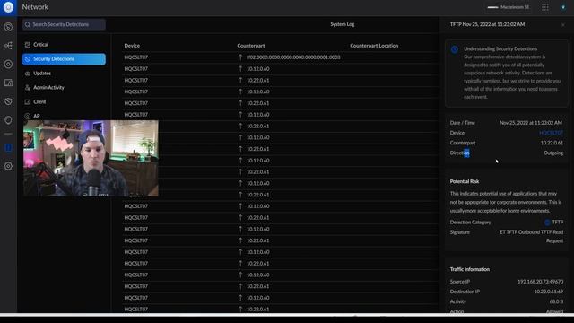Viewport: 574px width, 323px height.
Task: Select the Critical log category
Action: 64,45
